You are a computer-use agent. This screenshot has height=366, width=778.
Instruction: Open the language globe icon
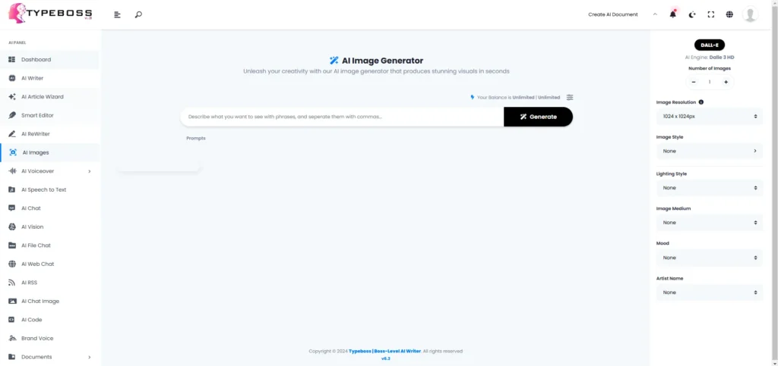click(729, 14)
